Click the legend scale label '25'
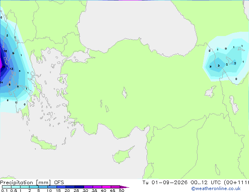This screenshot has height=192, width=249. (x=76, y=190)
